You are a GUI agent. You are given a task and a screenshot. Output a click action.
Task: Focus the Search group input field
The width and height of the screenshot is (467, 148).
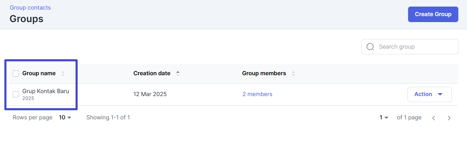pos(410,47)
